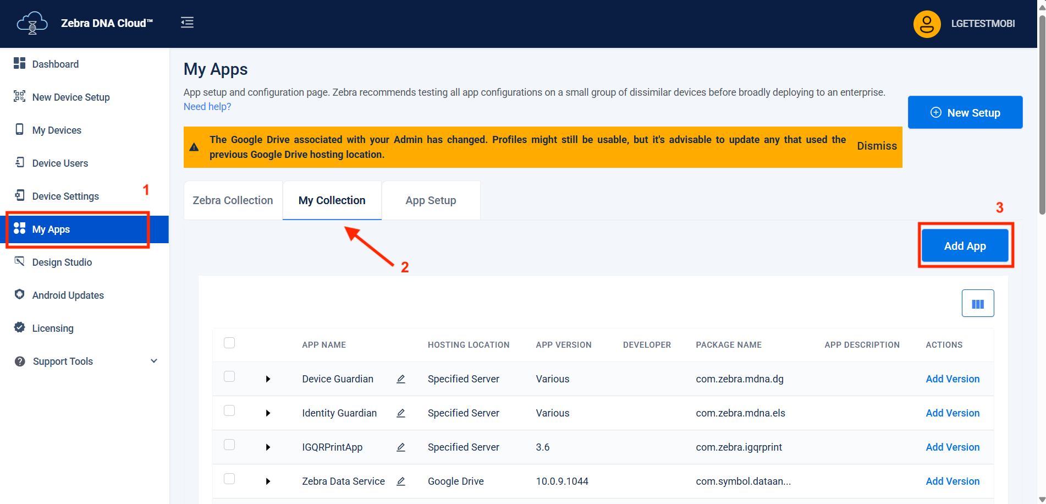The height and width of the screenshot is (504, 1046).
Task: Expand the Zebra Data Service row details
Action: (268, 481)
